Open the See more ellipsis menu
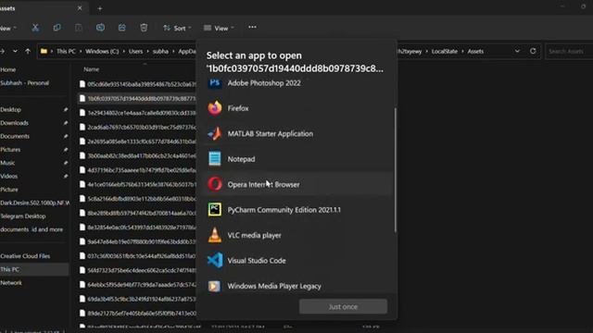This screenshot has width=593, height=333. (x=252, y=27)
